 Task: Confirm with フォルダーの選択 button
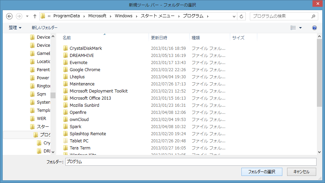262,172
